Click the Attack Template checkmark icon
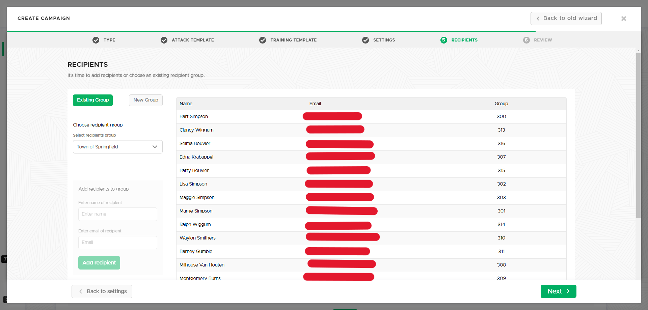The height and width of the screenshot is (310, 648). [x=164, y=40]
